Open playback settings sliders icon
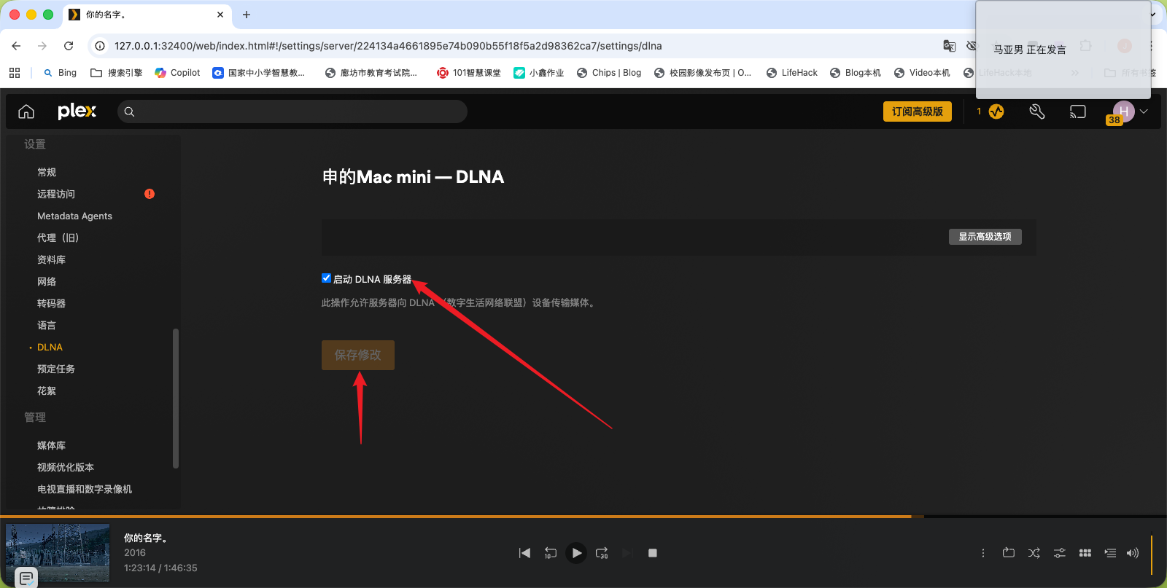1167x588 pixels. [1060, 553]
